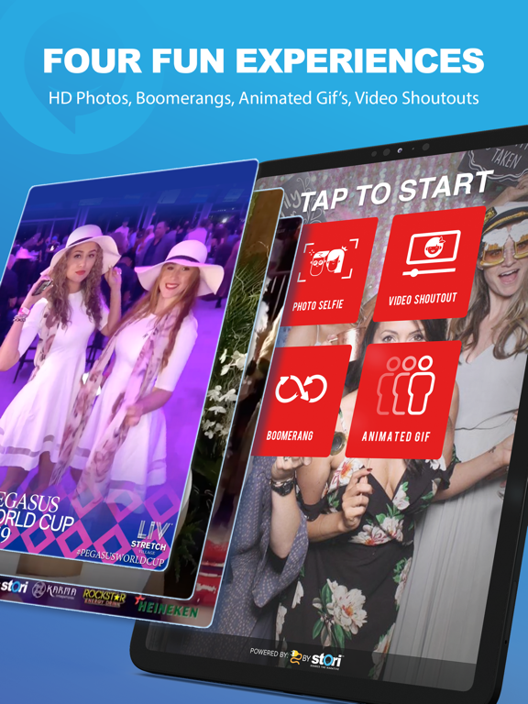Click the Stori logo in sponsor strip
Image resolution: width=528 pixels, height=704 pixels.
[x=14, y=587]
